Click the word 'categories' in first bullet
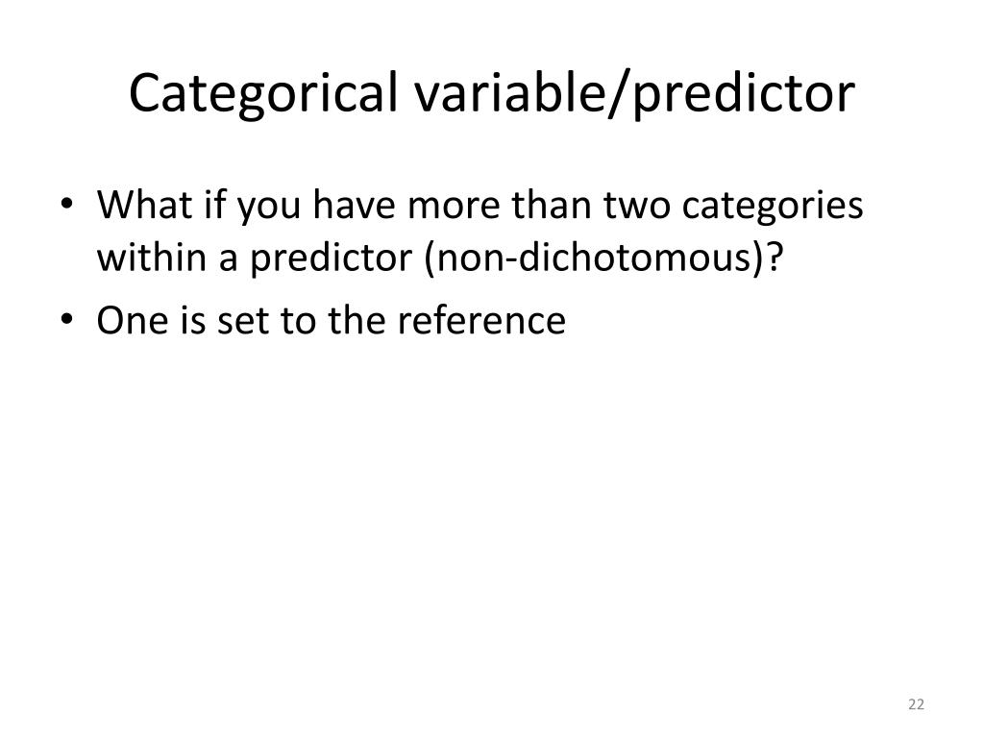984x738 pixels. 772,205
